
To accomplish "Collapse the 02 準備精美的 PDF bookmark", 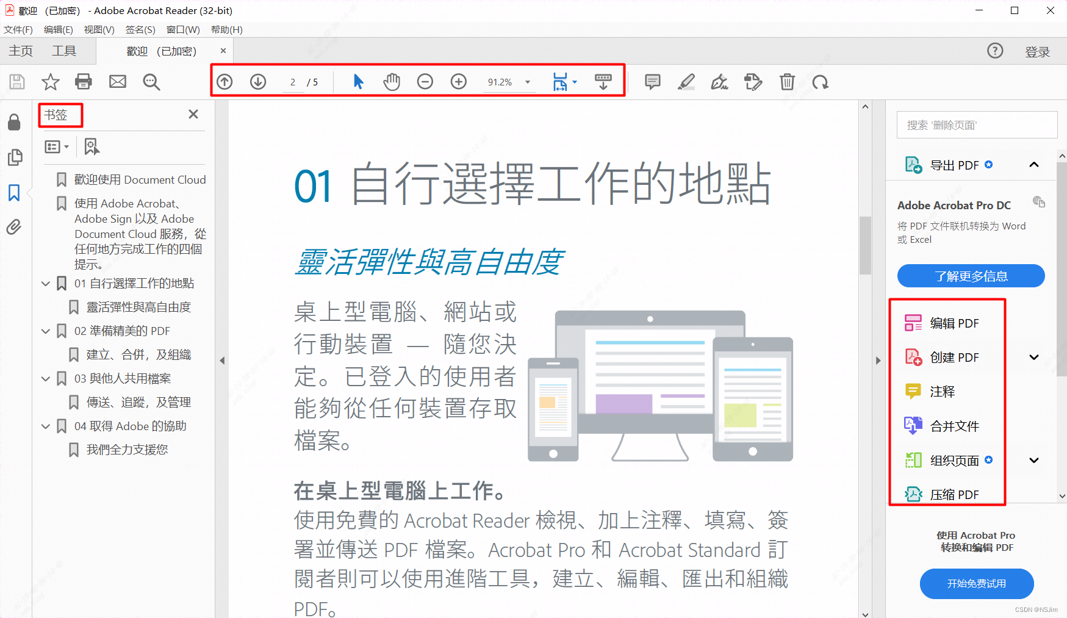I will point(46,331).
